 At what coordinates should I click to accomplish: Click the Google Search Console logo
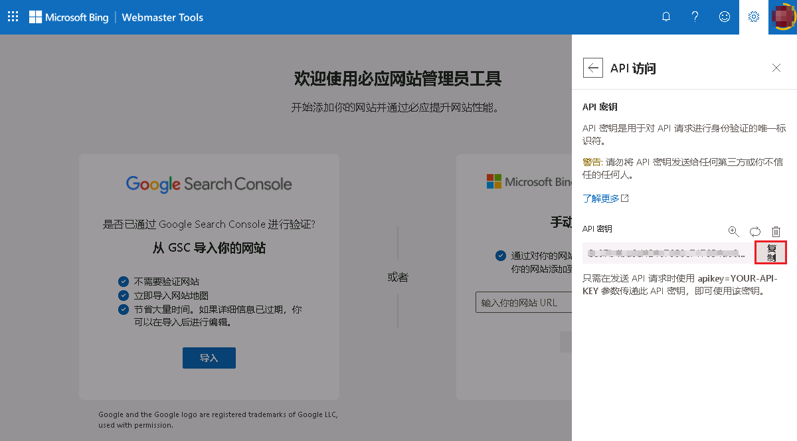(x=209, y=184)
